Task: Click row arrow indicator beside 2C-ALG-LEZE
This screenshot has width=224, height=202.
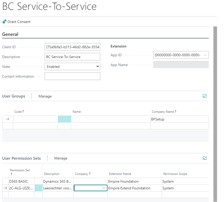Action: (5, 188)
